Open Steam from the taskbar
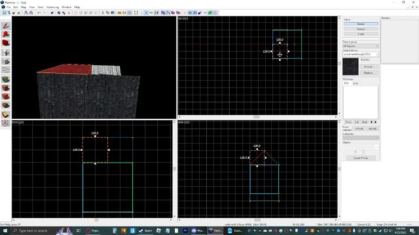The width and height of the screenshot is (419, 235). pos(145,230)
